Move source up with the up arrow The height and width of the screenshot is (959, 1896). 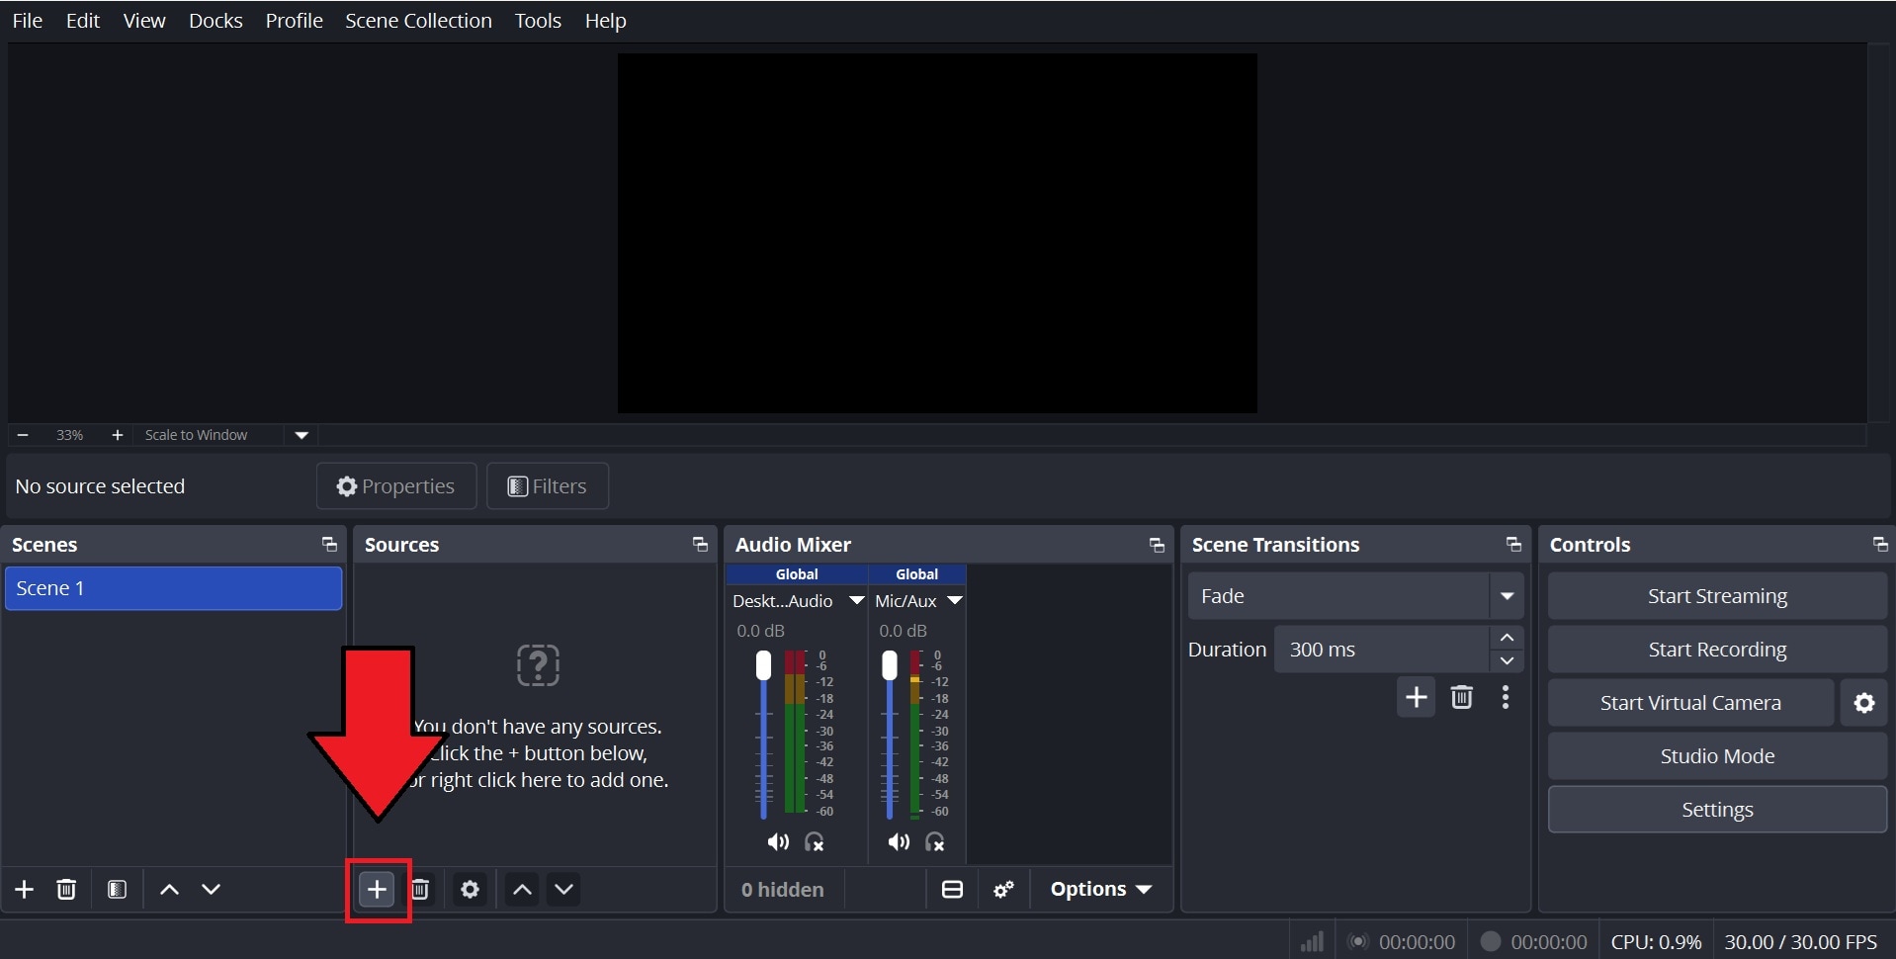[x=523, y=890]
